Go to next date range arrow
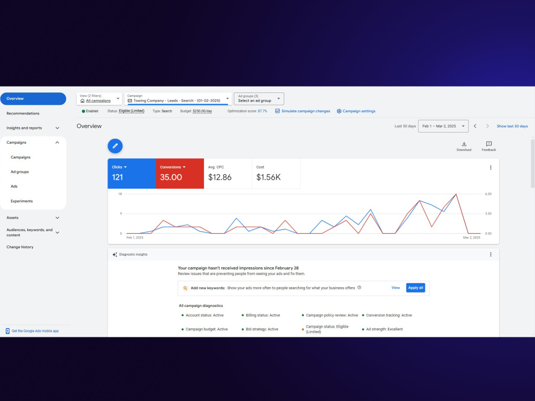This screenshot has height=401, width=535. (487, 126)
